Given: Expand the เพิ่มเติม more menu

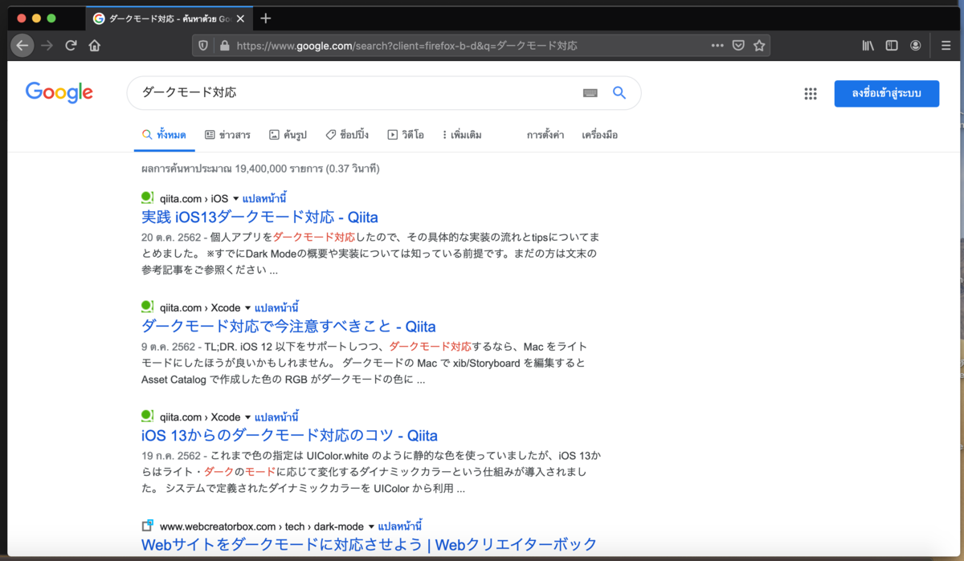Looking at the screenshot, I should coord(462,135).
